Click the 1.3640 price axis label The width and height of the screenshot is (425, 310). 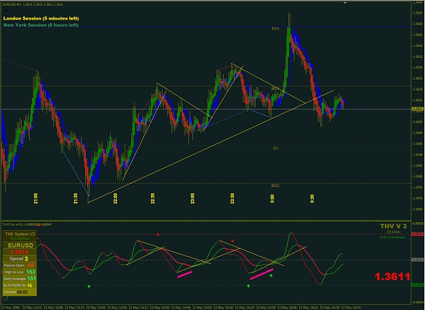pos(418,46)
